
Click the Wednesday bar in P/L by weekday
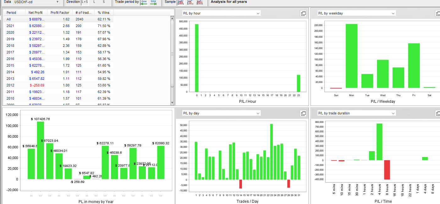point(383,74)
